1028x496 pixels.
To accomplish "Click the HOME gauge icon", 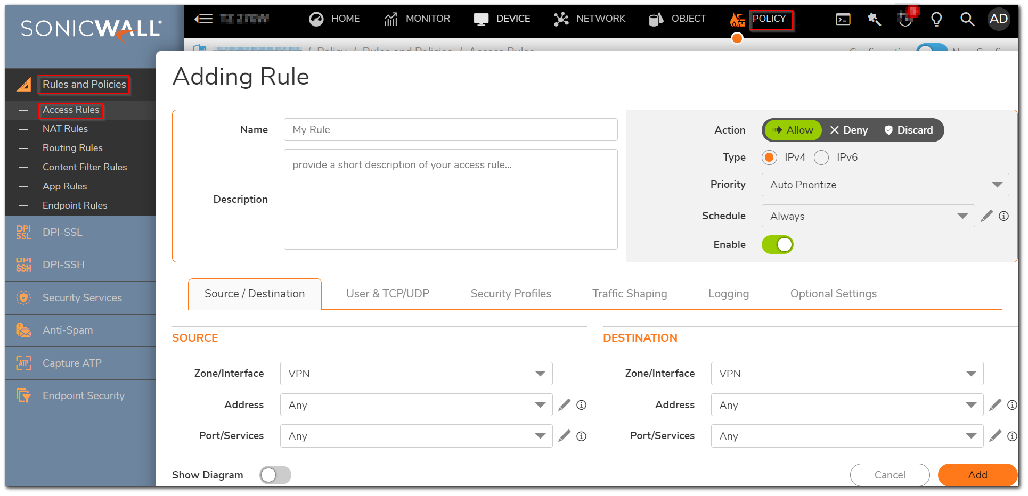I will tap(316, 19).
